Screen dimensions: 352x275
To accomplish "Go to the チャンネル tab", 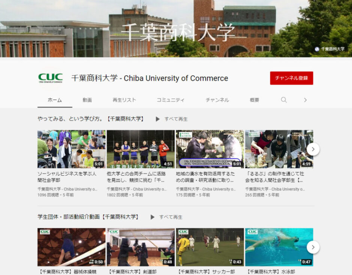I will click(217, 100).
